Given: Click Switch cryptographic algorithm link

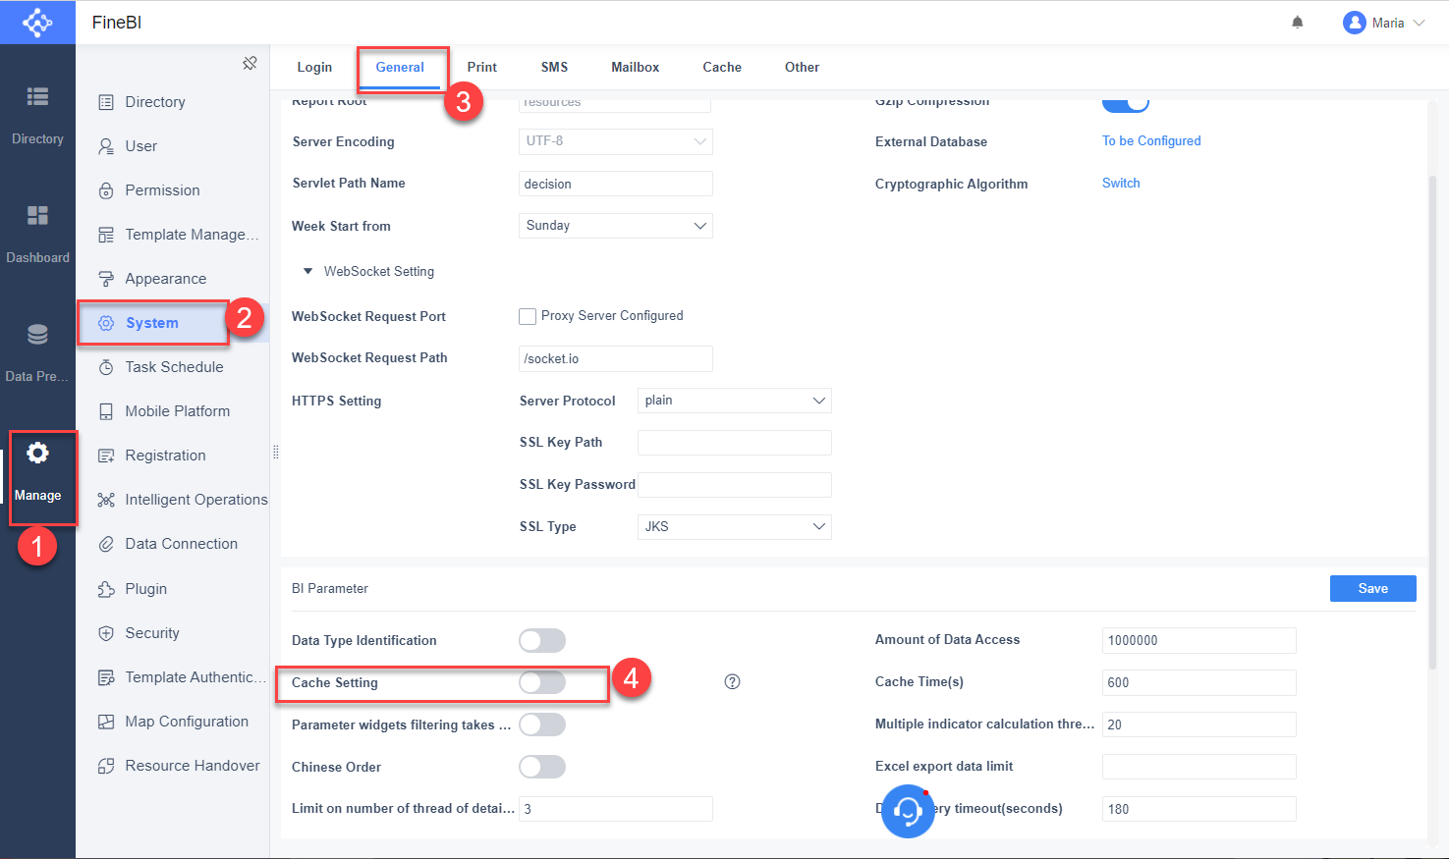Looking at the screenshot, I should tap(1121, 184).
